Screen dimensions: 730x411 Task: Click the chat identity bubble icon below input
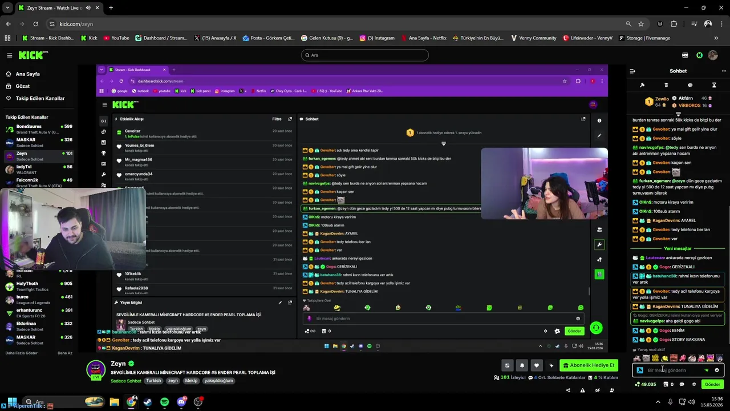coord(682,385)
